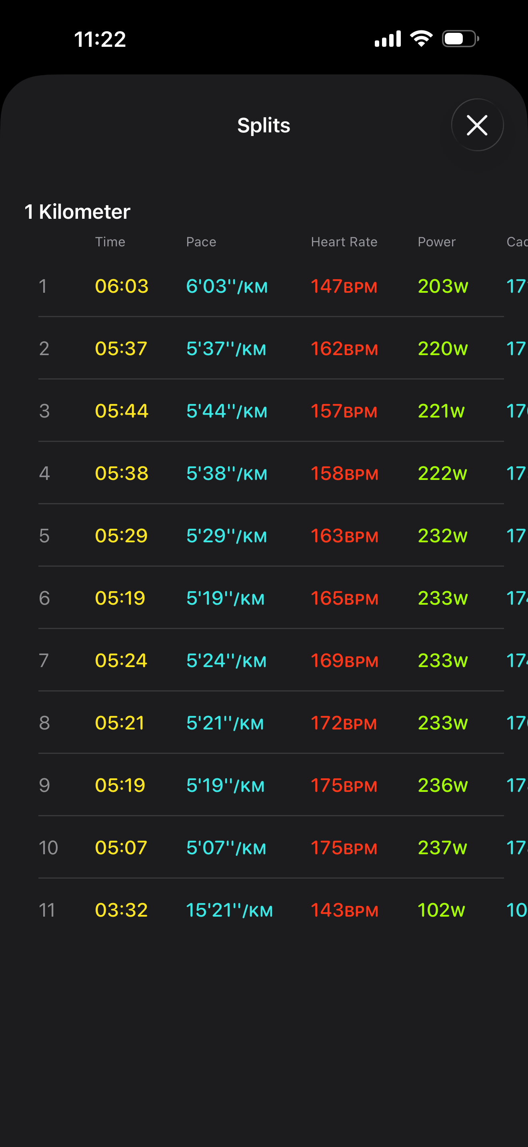The image size is (528, 1147).
Task: Tap split 4 power 222W
Action: click(442, 473)
